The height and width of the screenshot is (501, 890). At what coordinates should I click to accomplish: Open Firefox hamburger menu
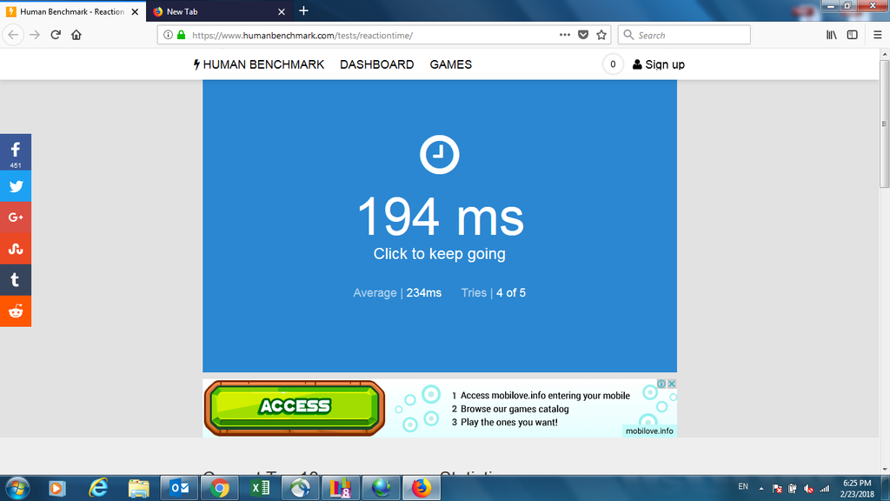click(x=878, y=35)
